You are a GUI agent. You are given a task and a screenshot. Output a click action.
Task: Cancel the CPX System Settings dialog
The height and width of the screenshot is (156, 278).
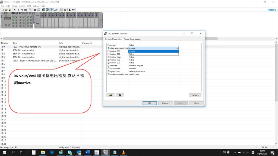(x=165, y=103)
